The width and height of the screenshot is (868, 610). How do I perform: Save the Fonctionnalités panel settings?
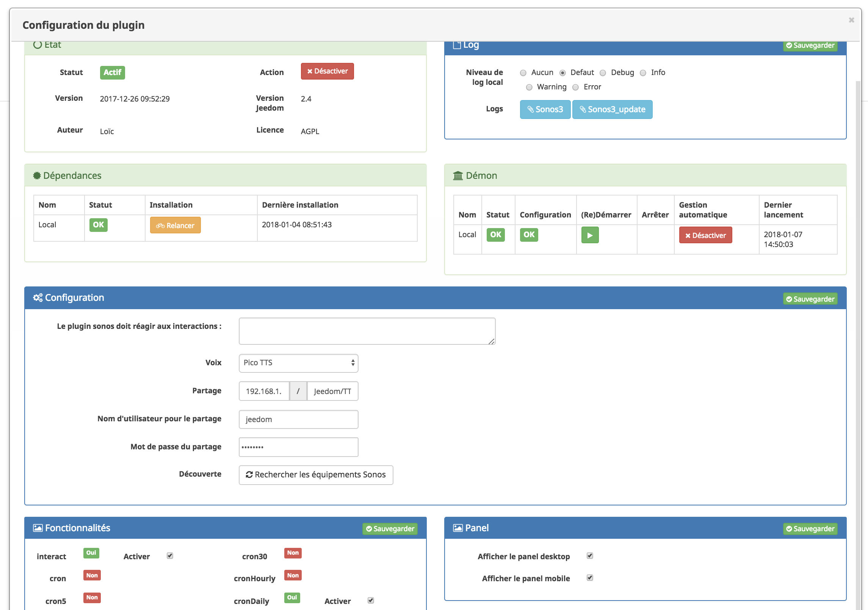[390, 529]
